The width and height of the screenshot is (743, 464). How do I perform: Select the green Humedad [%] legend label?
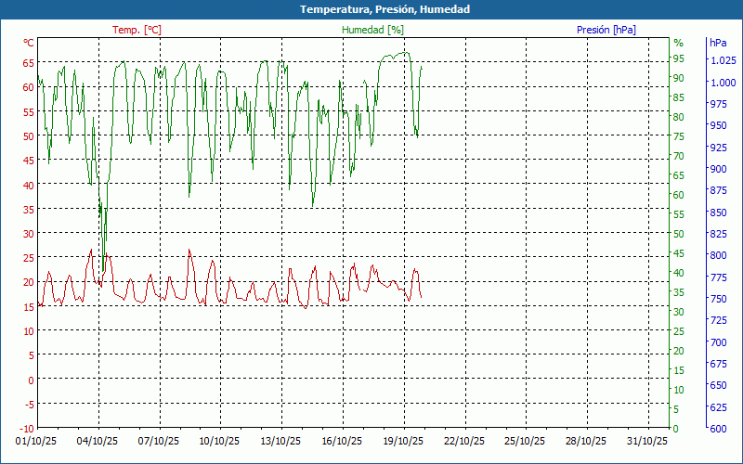(x=372, y=30)
